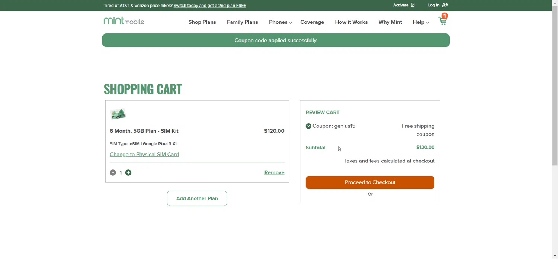Click 'Free shipping coupon' text
Image resolution: width=558 pixels, height=259 pixels.
point(418,130)
